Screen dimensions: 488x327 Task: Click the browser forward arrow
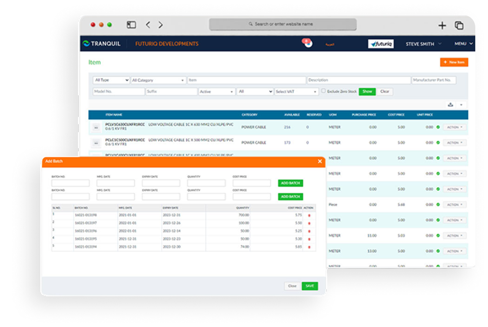point(161,25)
